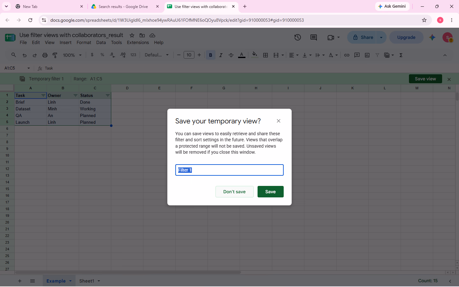Click the insert comment icon
Viewport: 459px width, 287px height.
[357, 55]
